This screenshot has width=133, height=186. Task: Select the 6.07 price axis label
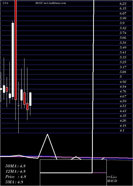point(123,13)
